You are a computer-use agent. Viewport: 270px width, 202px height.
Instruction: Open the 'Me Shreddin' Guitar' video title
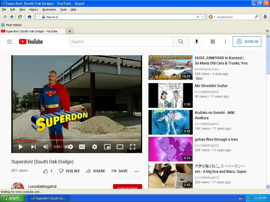[x=211, y=86]
